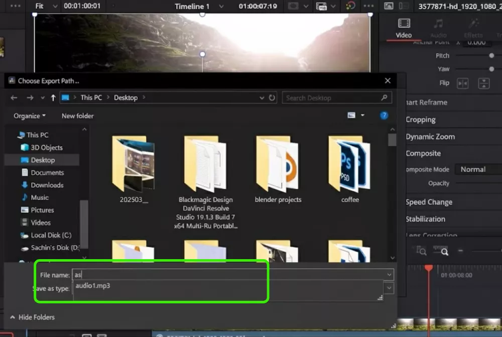Open the Organize dropdown menu
Viewport: 502px width, 337px height.
pos(30,116)
